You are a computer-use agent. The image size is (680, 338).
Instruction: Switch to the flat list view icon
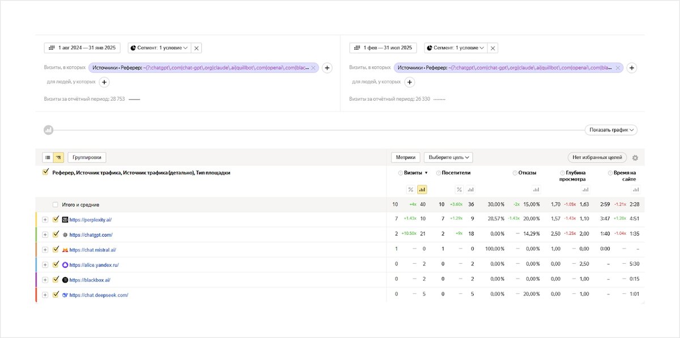[48, 157]
